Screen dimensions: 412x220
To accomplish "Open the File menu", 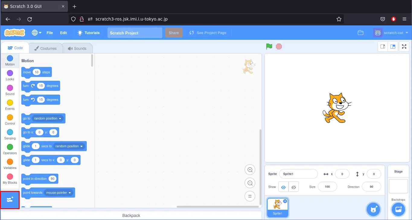I will (50, 33).
